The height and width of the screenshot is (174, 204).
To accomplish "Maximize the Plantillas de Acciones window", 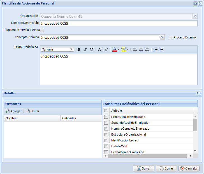I will point(195,4).
